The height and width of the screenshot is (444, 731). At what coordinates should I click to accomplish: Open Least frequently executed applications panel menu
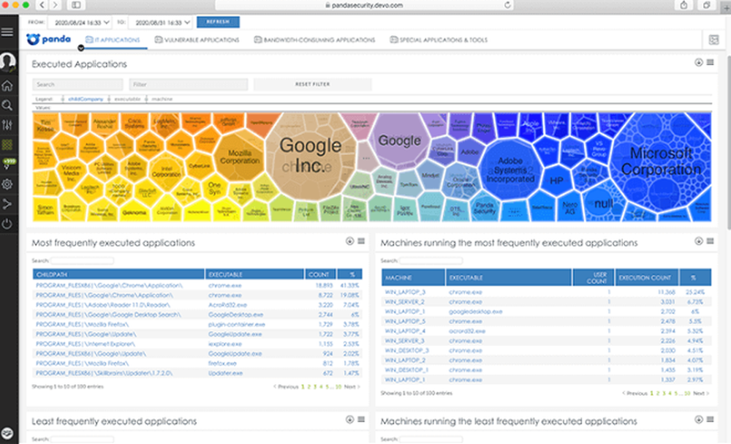coord(361,419)
